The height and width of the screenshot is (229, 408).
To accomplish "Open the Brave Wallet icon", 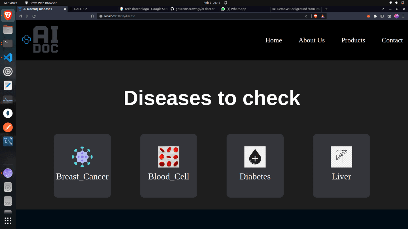I will coord(389,16).
